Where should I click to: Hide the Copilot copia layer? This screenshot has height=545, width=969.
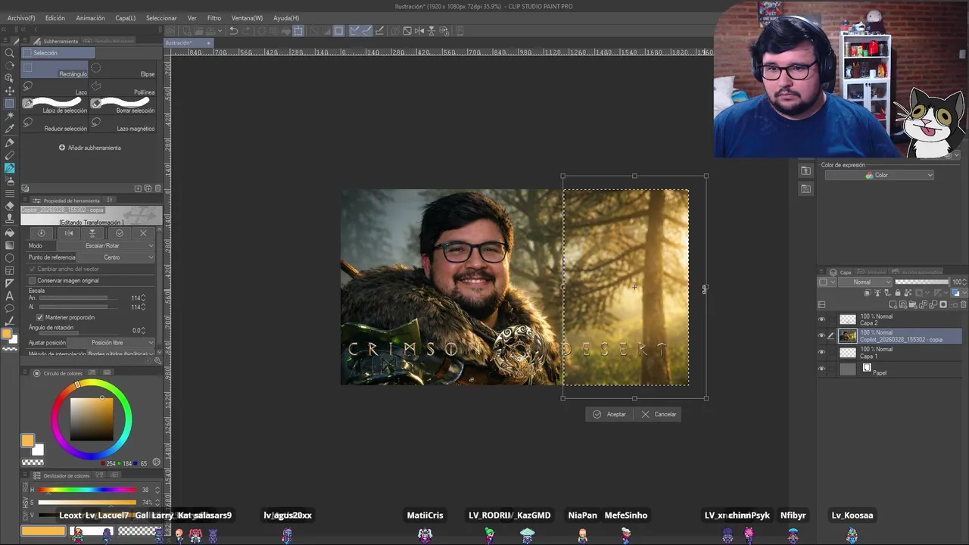[x=821, y=336]
